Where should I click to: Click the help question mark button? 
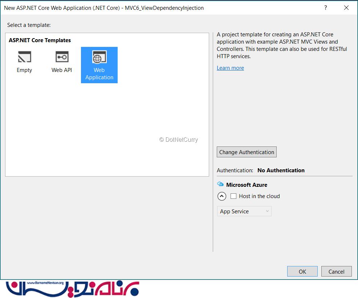point(326,8)
